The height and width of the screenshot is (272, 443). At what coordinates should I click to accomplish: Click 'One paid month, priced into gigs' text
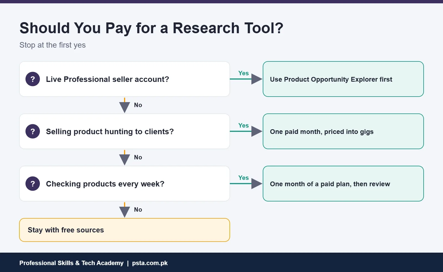[322, 132]
